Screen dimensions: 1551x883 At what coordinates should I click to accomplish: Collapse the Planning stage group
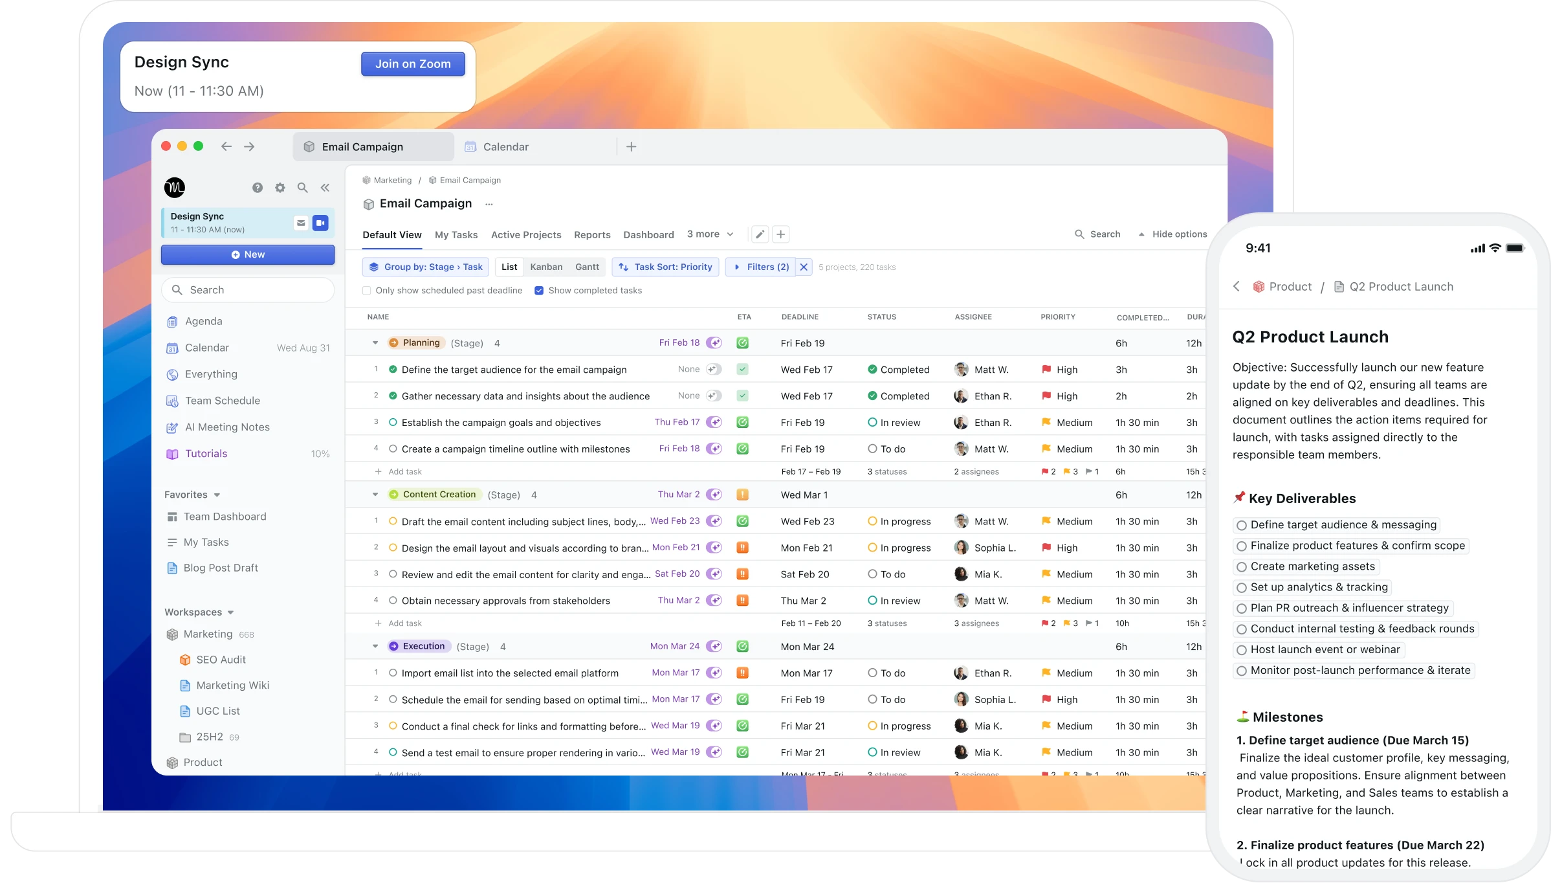pyautogui.click(x=375, y=343)
